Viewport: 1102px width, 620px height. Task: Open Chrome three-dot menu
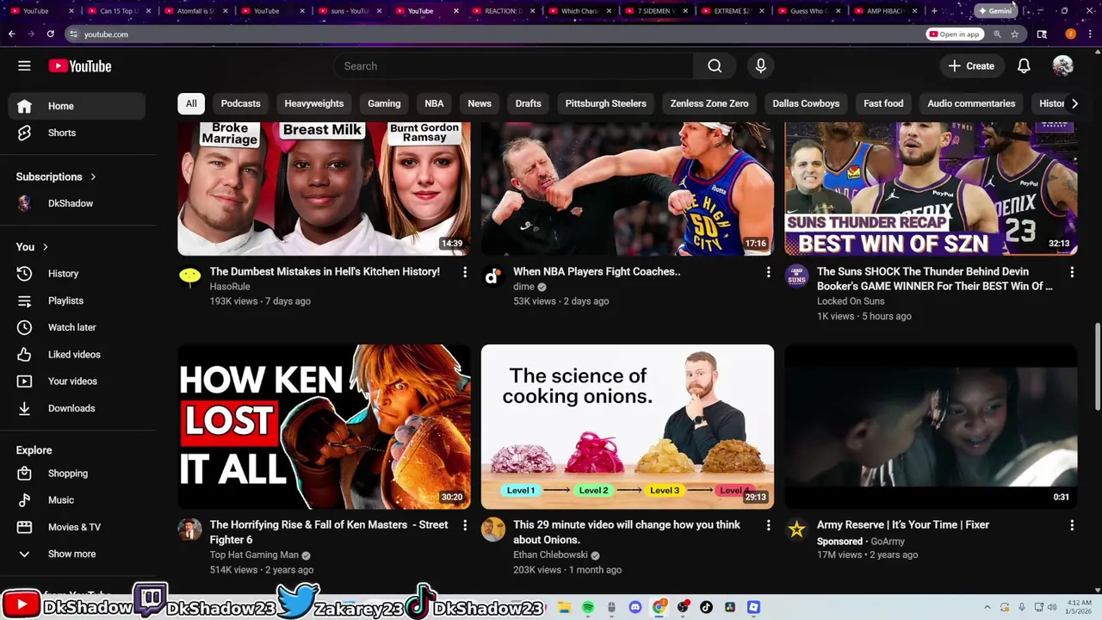coord(1090,34)
